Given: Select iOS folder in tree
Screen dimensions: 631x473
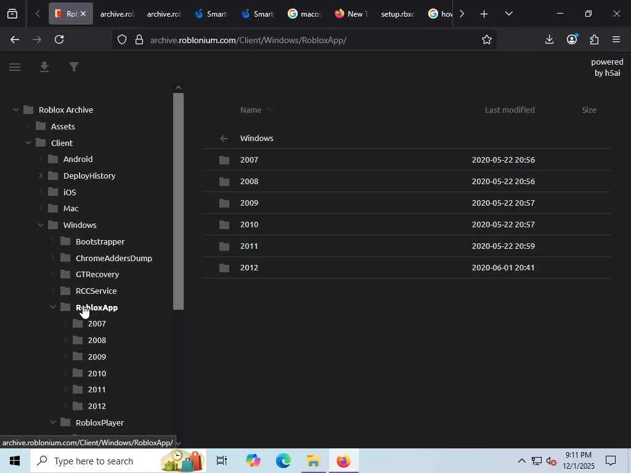Looking at the screenshot, I should coord(70,192).
